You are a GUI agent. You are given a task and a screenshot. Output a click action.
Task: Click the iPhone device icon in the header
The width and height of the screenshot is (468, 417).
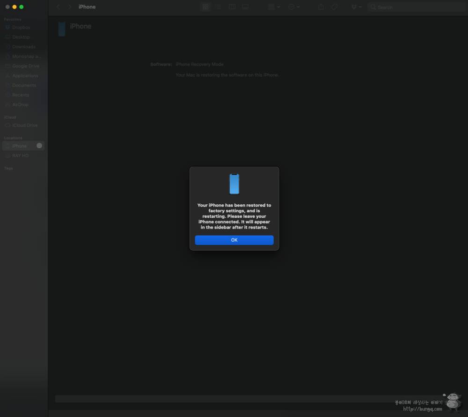[62, 29]
